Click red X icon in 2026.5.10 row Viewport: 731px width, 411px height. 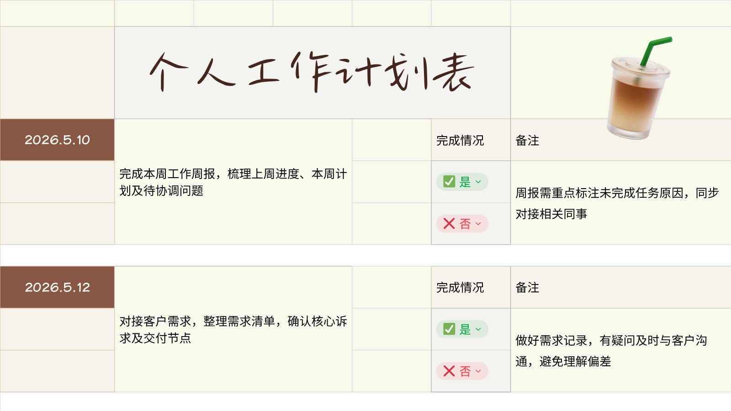(449, 224)
